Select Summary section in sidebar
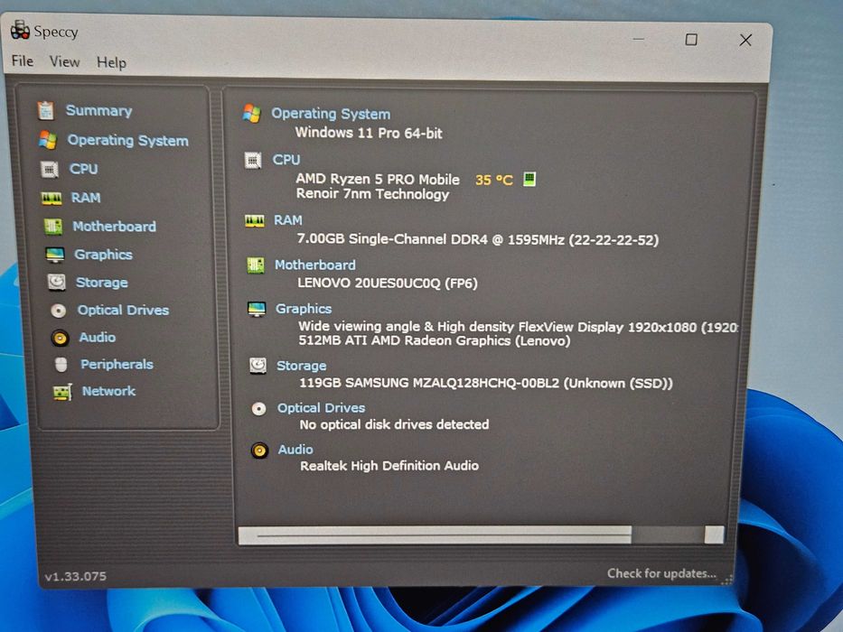 tap(98, 111)
